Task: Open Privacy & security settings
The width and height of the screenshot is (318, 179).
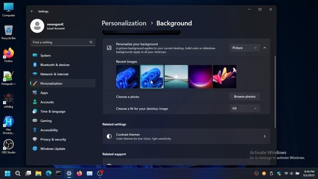Action: pos(63,139)
